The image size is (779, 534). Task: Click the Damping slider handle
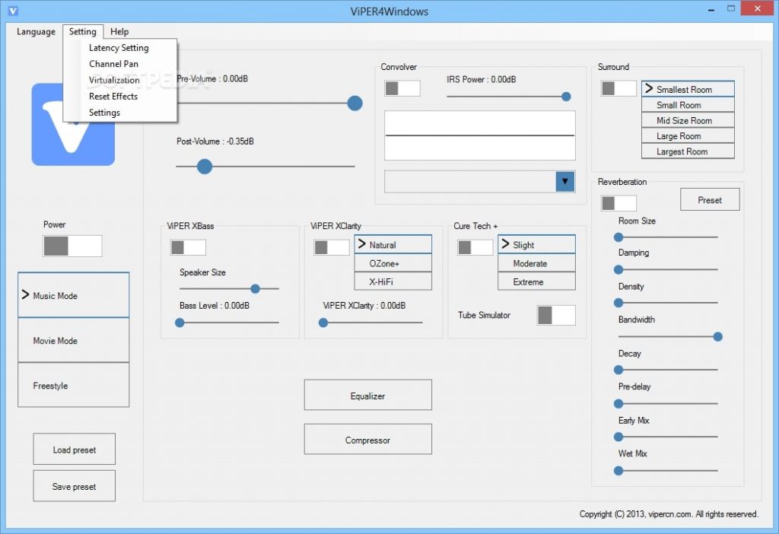tap(618, 270)
